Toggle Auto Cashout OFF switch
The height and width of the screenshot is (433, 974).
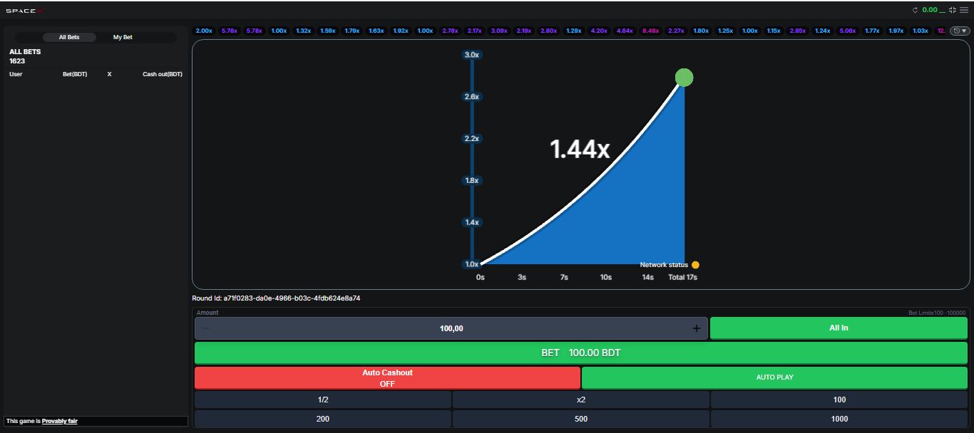pyautogui.click(x=387, y=378)
